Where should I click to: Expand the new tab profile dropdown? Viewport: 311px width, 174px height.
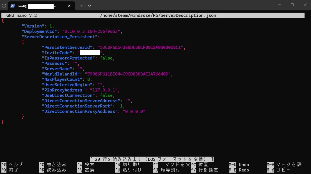point(90,6)
